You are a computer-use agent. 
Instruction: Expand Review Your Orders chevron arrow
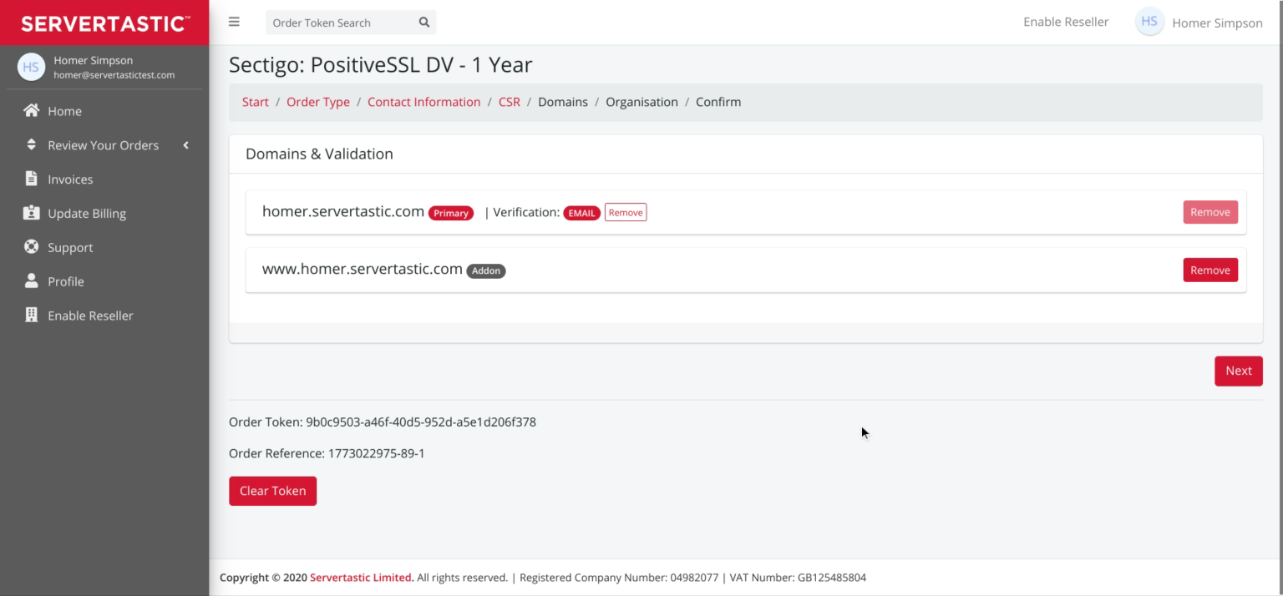pos(185,145)
